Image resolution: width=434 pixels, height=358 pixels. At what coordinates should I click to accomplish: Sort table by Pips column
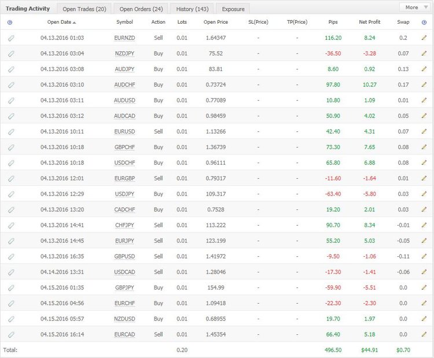[333, 22]
